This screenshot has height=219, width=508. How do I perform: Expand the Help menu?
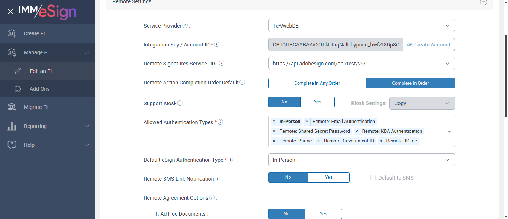coord(48,145)
